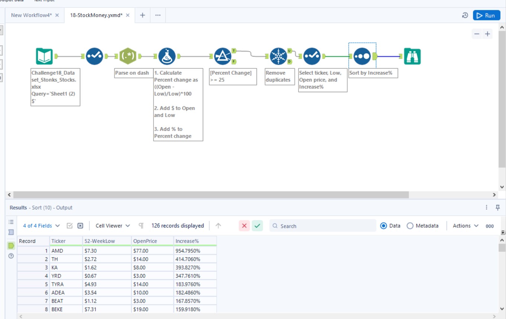Select the Unique tool snowflake icon
The width and height of the screenshot is (506, 319).
(x=278, y=57)
